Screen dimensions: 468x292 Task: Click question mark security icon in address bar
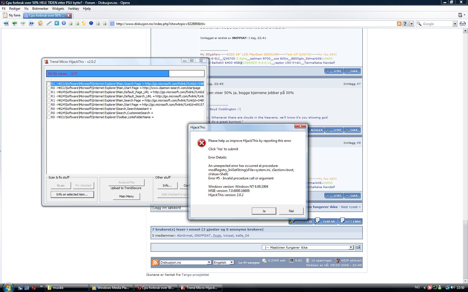pos(405,24)
